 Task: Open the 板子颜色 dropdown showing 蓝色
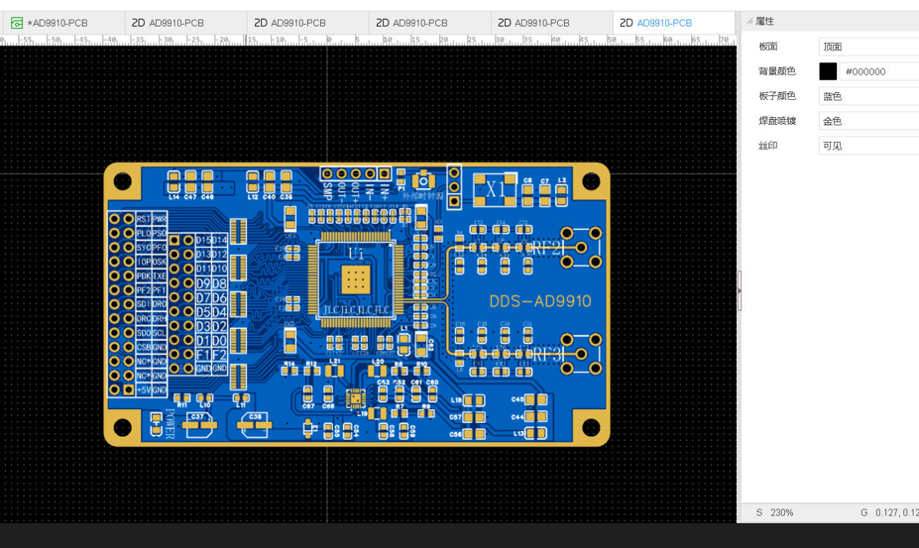(868, 96)
